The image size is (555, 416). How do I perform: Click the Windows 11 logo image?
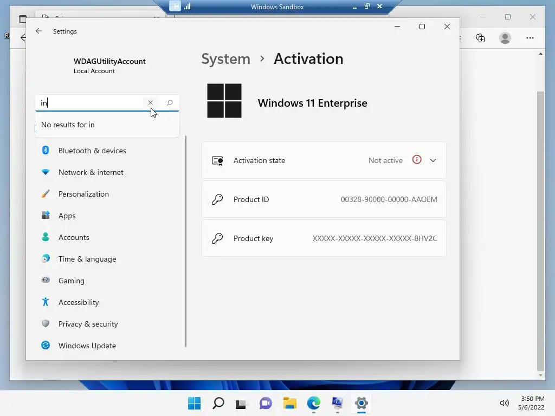[224, 101]
